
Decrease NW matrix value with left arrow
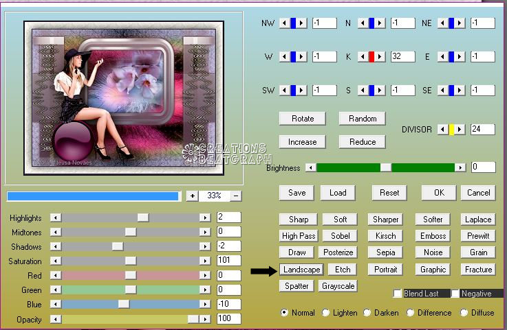pos(285,23)
